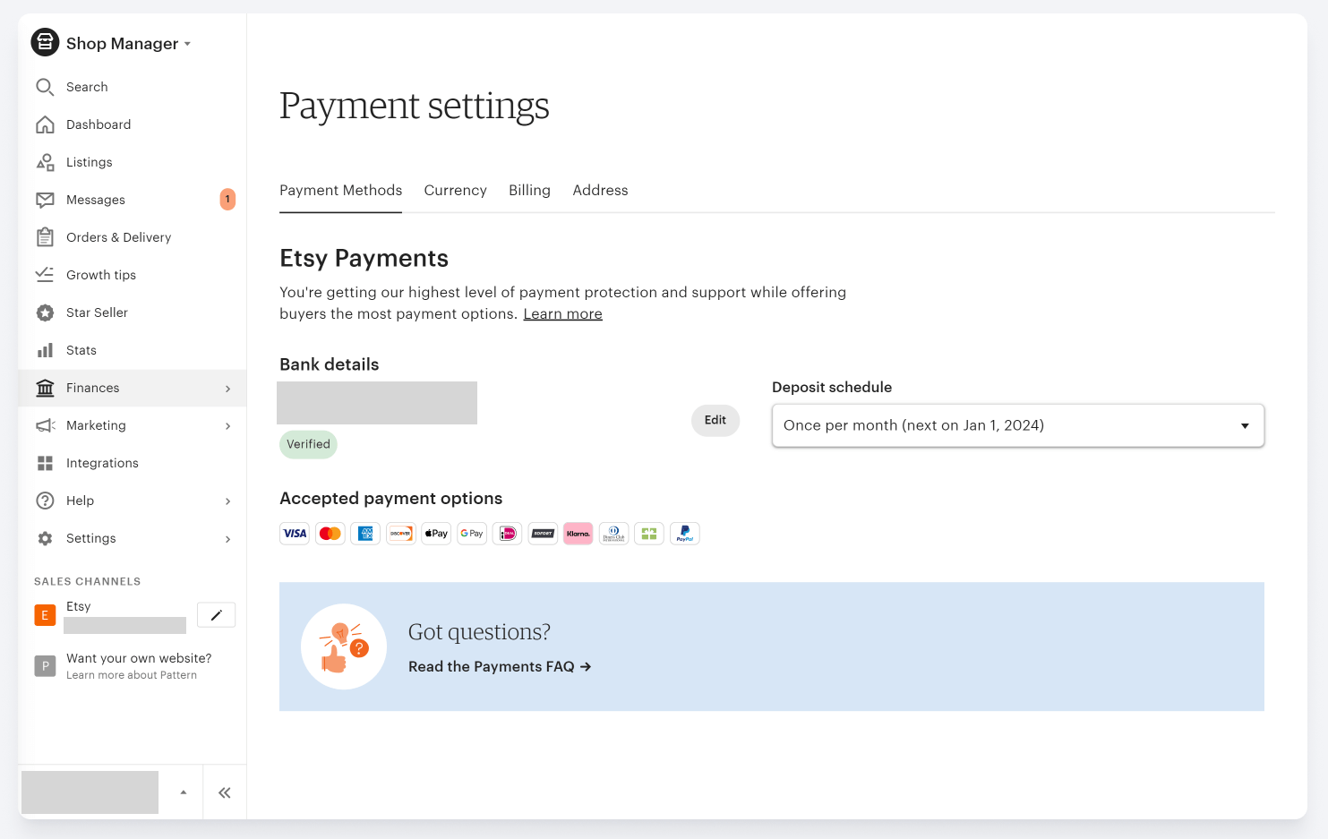Click the Klarna payment option icon

(x=578, y=534)
